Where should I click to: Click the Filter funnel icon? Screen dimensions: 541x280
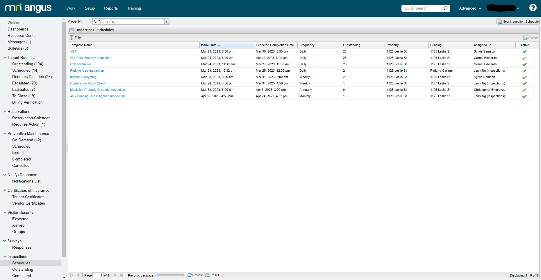coord(72,37)
